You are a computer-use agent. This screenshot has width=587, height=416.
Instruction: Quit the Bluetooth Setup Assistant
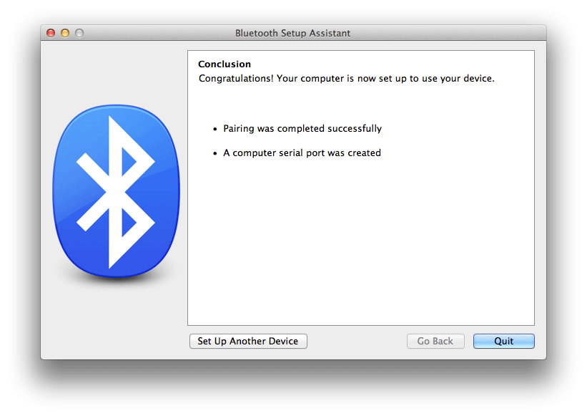503,341
